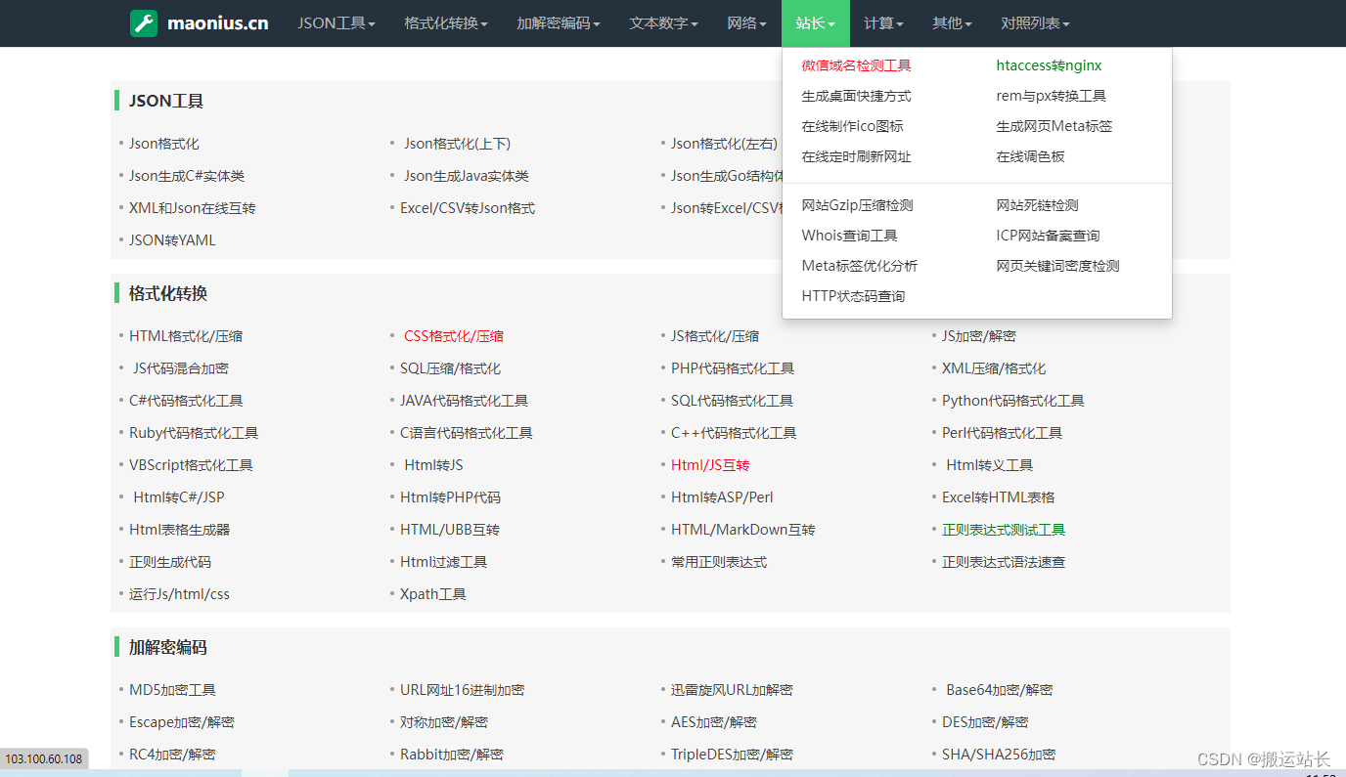
Task: Open Html转义工具 link
Action: [x=990, y=465]
